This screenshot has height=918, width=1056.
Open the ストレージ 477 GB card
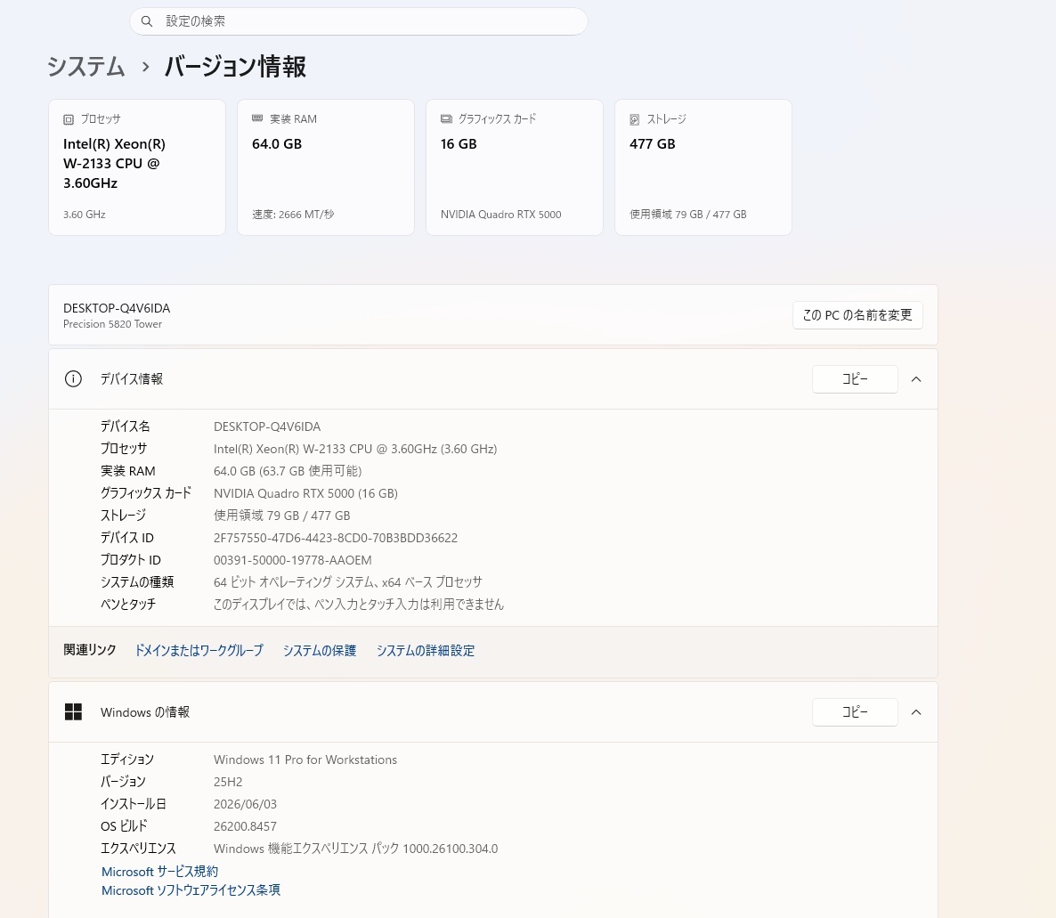click(703, 167)
